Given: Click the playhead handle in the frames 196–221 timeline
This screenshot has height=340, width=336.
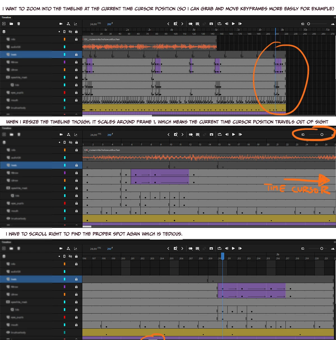Looking at the screenshot, I should [223, 256].
